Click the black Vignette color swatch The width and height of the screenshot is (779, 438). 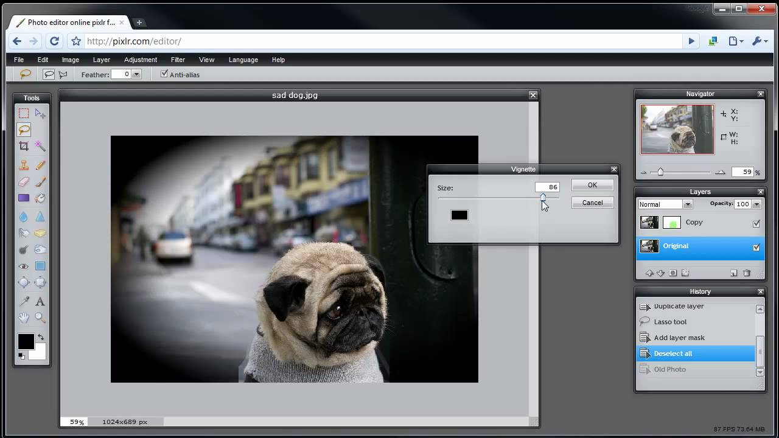(x=459, y=215)
